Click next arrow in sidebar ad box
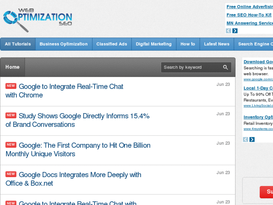Image resolution: width=273 pixels, height=205 pixels. tap(252, 140)
